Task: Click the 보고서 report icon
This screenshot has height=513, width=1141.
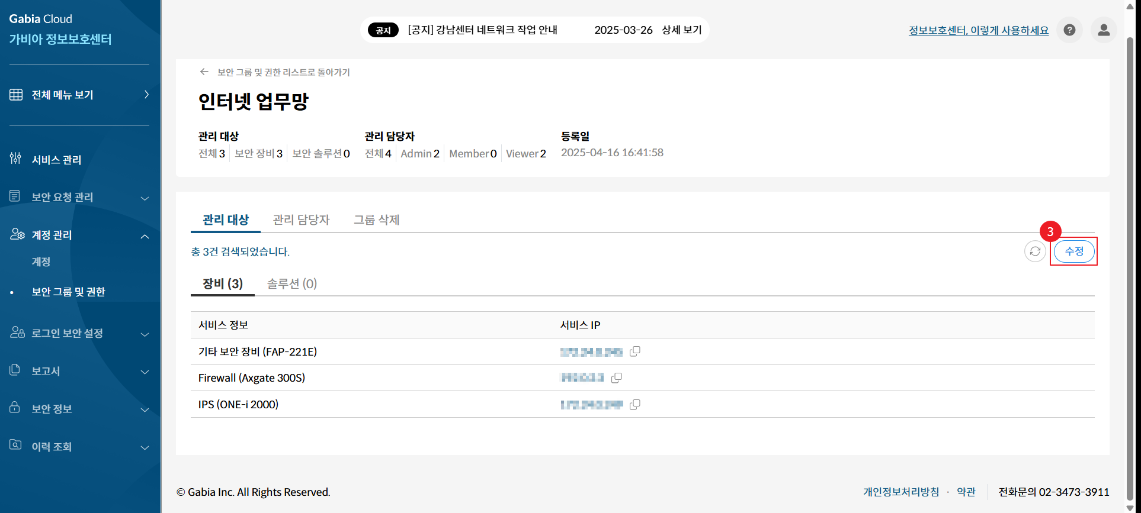Action: tap(15, 370)
